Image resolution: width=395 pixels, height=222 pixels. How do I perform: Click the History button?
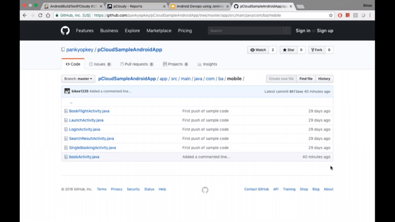click(x=324, y=79)
